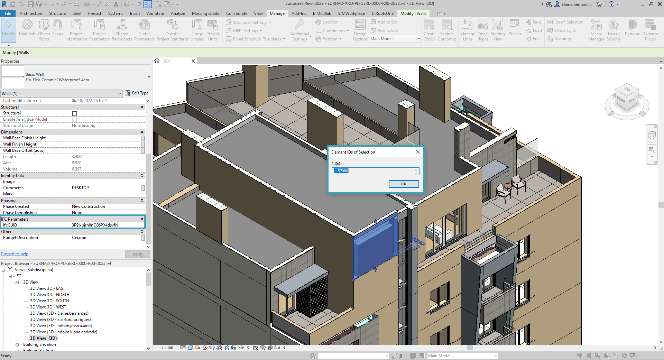The image size is (664, 360).
Task: Click OK in Element IDs of Selection dialog
Action: (x=404, y=184)
